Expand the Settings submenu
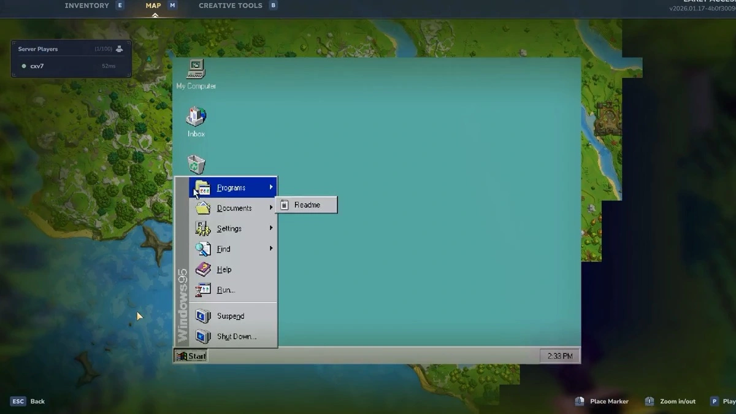Image resolution: width=736 pixels, height=414 pixels. coord(270,228)
